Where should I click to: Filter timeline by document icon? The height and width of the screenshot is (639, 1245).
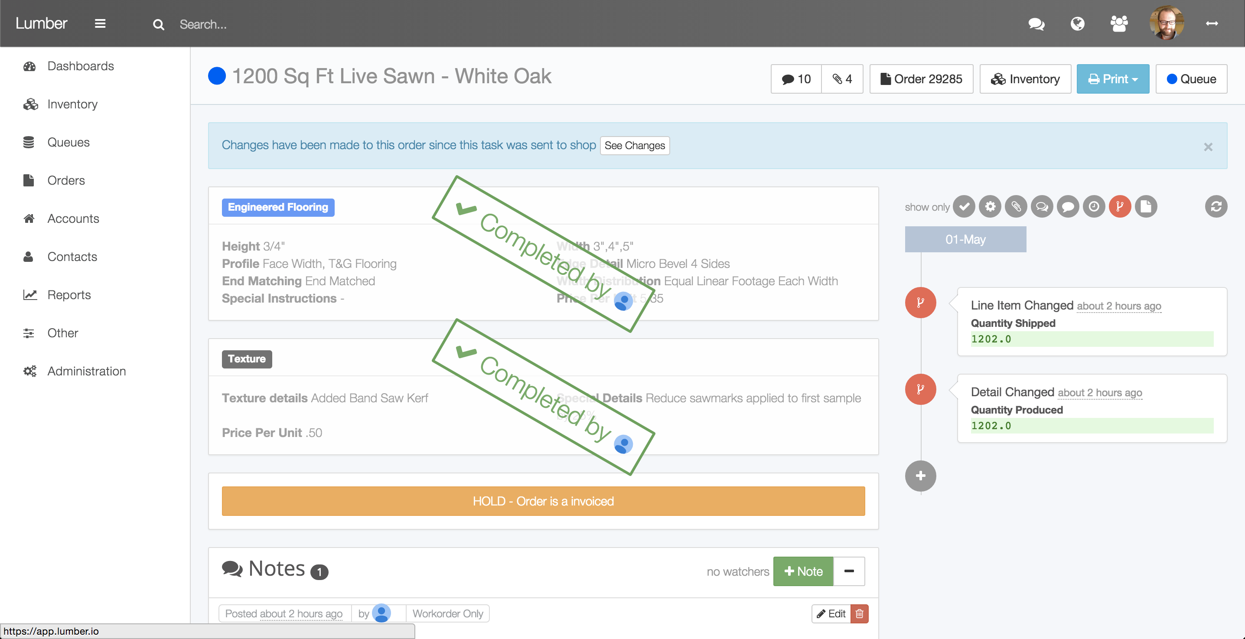pos(1146,207)
